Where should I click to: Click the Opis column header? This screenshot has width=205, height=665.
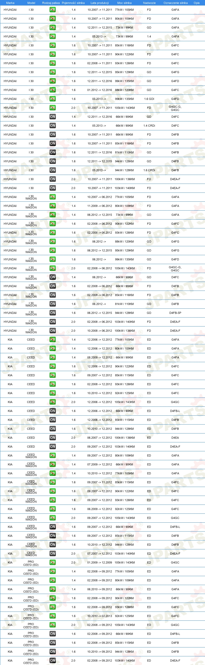pos(197,3)
